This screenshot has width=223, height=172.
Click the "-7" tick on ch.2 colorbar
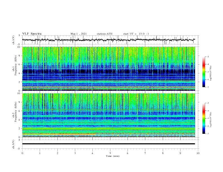click(208, 134)
